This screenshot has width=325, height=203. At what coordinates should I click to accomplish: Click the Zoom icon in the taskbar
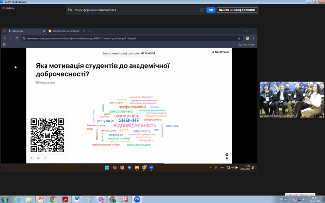pyautogui.click(x=137, y=199)
